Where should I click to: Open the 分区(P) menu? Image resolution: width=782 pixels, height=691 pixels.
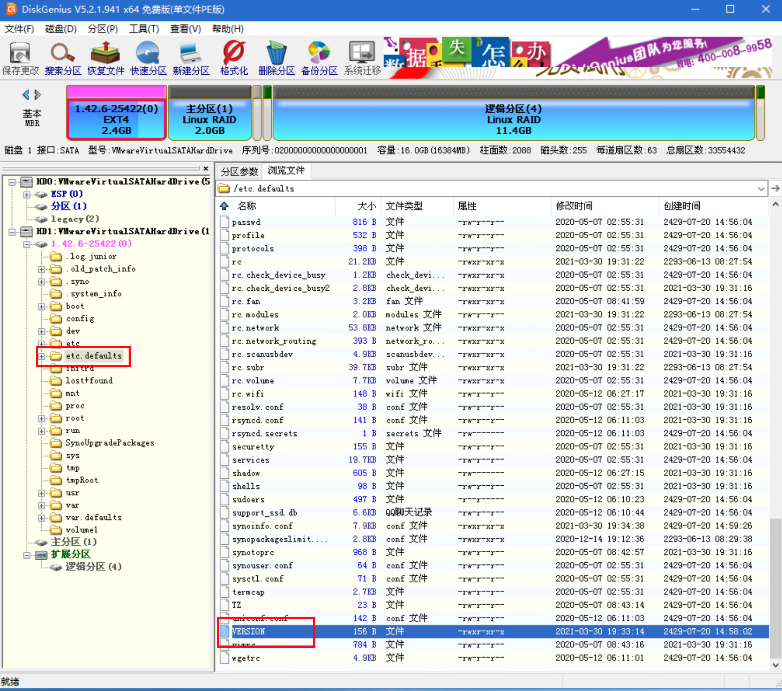pyautogui.click(x=103, y=29)
